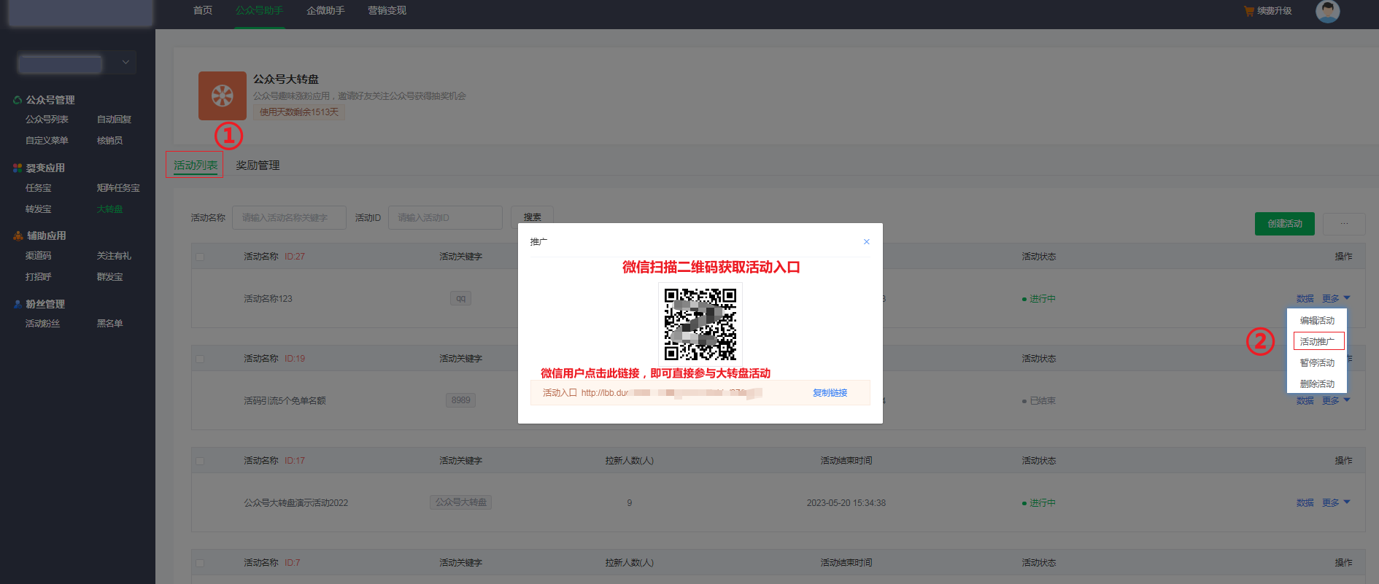
Task: Click 已结束 status for ID:19 row
Action: click(1039, 400)
